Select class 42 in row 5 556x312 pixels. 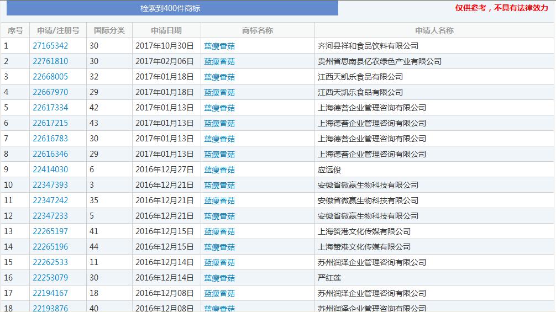[x=94, y=108]
